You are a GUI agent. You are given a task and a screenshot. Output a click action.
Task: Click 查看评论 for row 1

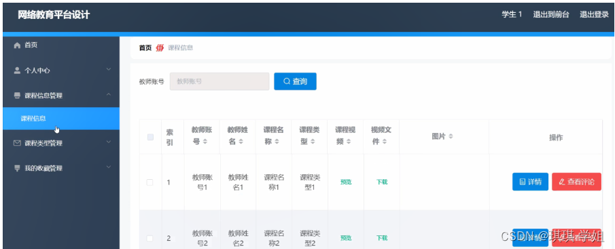(x=576, y=182)
